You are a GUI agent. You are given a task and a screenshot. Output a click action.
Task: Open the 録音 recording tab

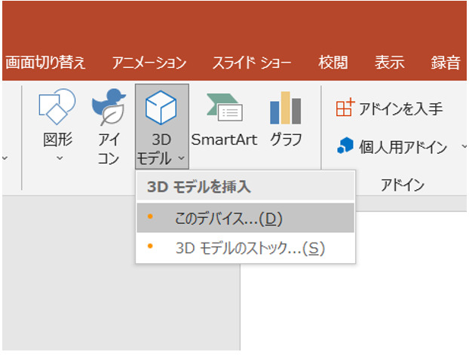click(446, 63)
